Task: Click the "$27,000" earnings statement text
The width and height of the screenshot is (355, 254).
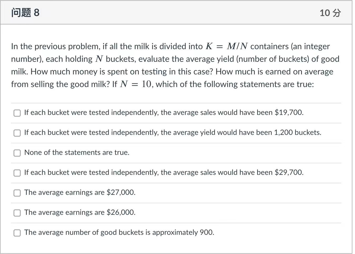Action: coord(80,192)
